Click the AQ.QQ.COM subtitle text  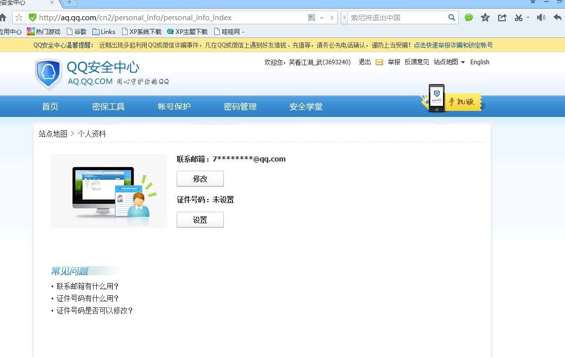click(x=90, y=82)
